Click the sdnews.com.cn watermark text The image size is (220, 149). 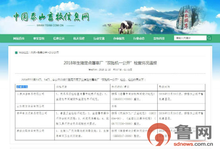pyautogui.click(x=193, y=144)
